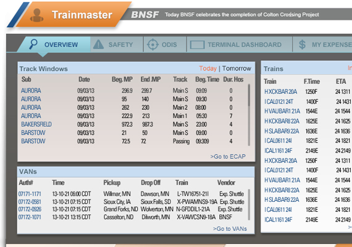This screenshot has width=352, height=247.
Task: Click the Track Windows scrollbar
Action: (x=249, y=115)
